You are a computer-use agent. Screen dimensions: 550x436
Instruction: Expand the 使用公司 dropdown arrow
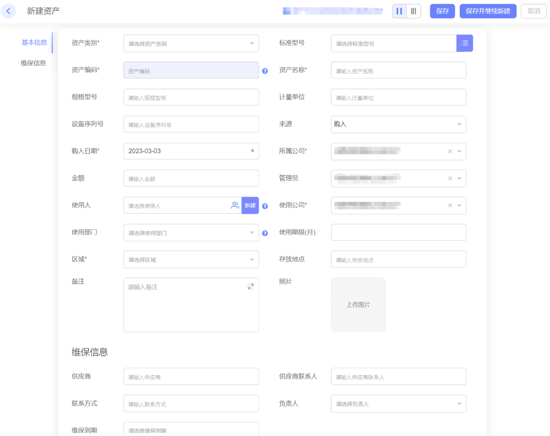pos(459,205)
